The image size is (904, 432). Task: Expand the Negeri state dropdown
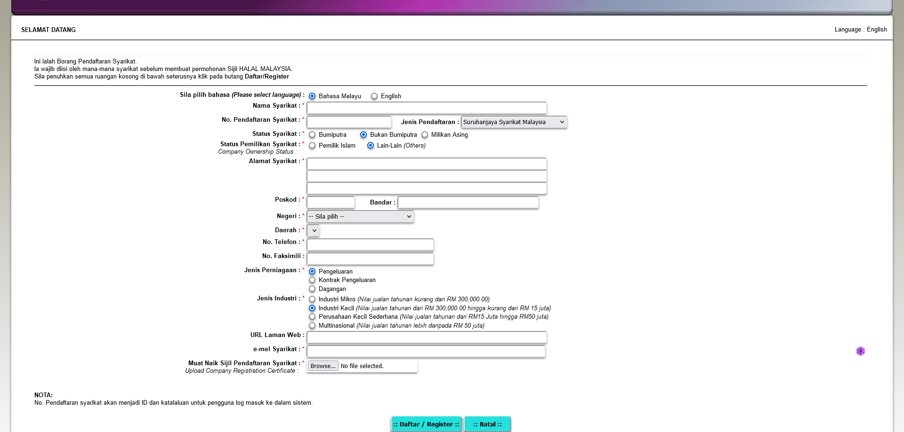pyautogui.click(x=360, y=217)
